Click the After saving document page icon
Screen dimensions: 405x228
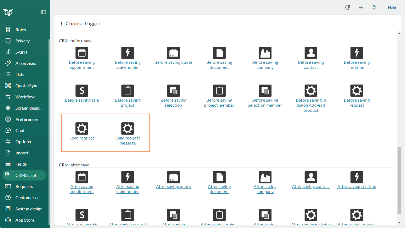click(x=219, y=177)
